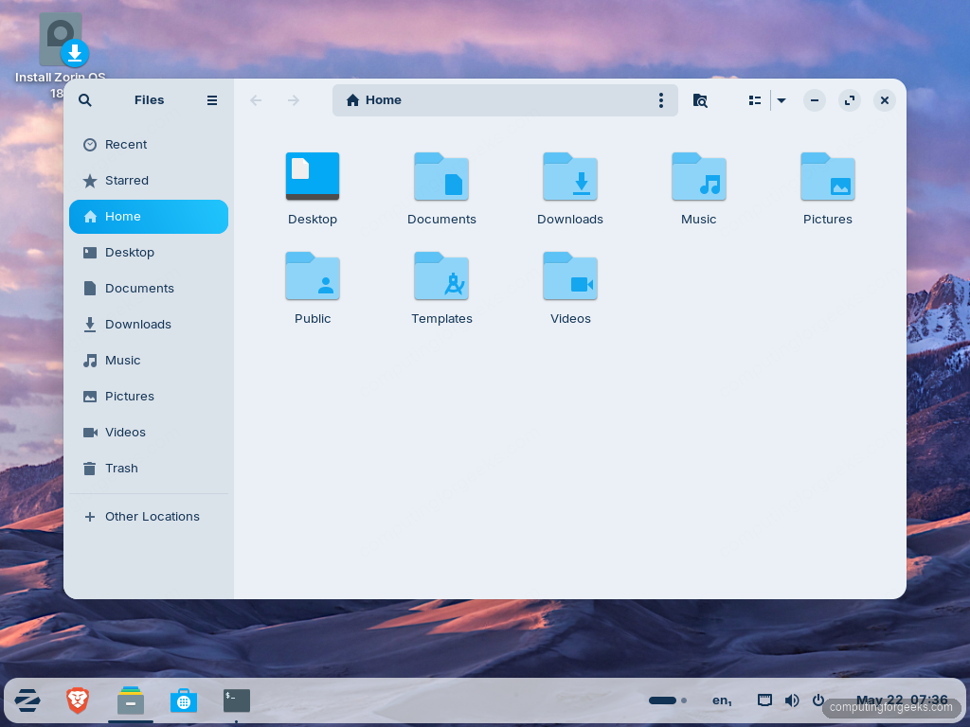This screenshot has width=970, height=727.
Task: Select the Music folder icon in main view
Action: coord(698,176)
